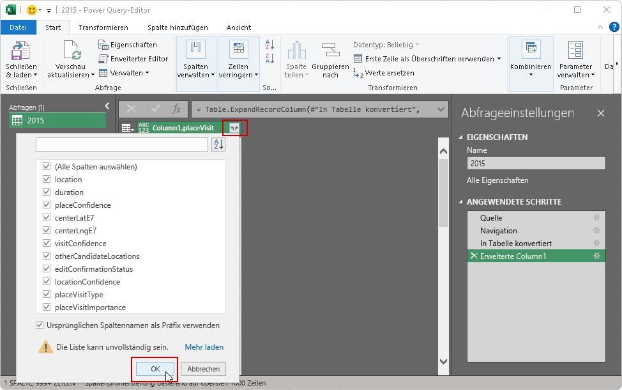Confirm the column selection with OK
This screenshot has height=390, width=622.
(155, 369)
